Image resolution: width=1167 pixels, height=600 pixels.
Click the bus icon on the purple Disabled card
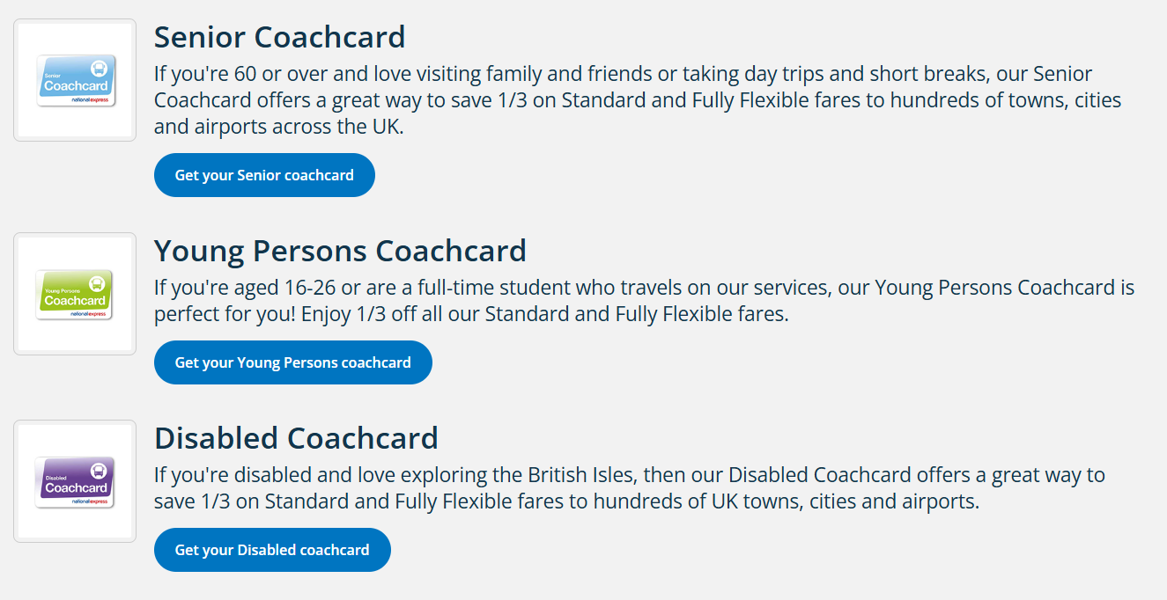point(99,471)
